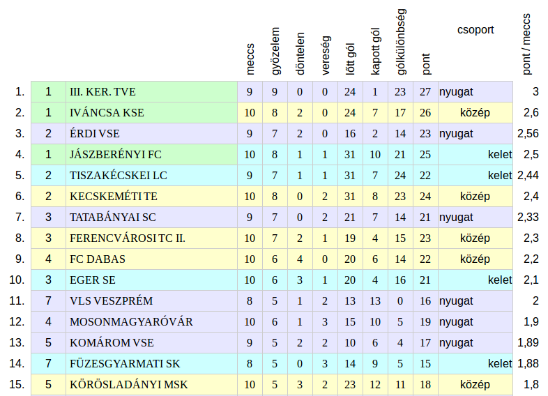Click the 'döntelen' column header
Viewport: 548px width, 396px height.
click(300, 54)
